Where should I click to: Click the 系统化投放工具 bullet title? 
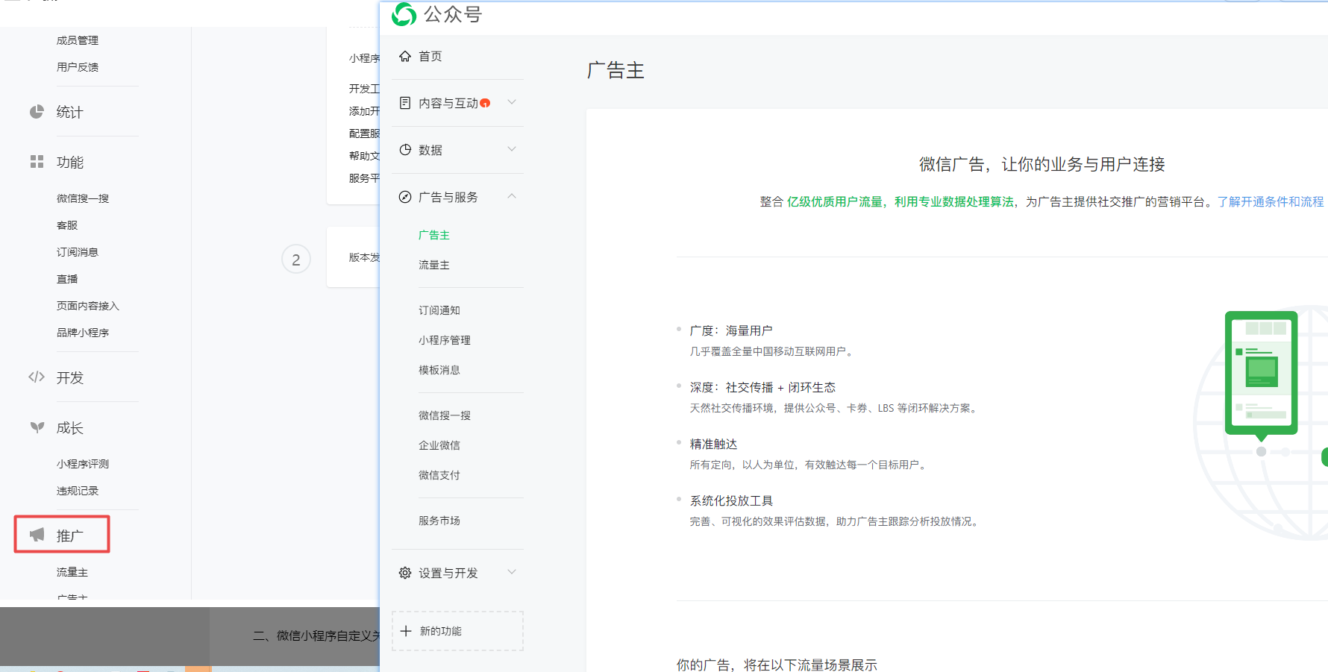[x=731, y=500]
